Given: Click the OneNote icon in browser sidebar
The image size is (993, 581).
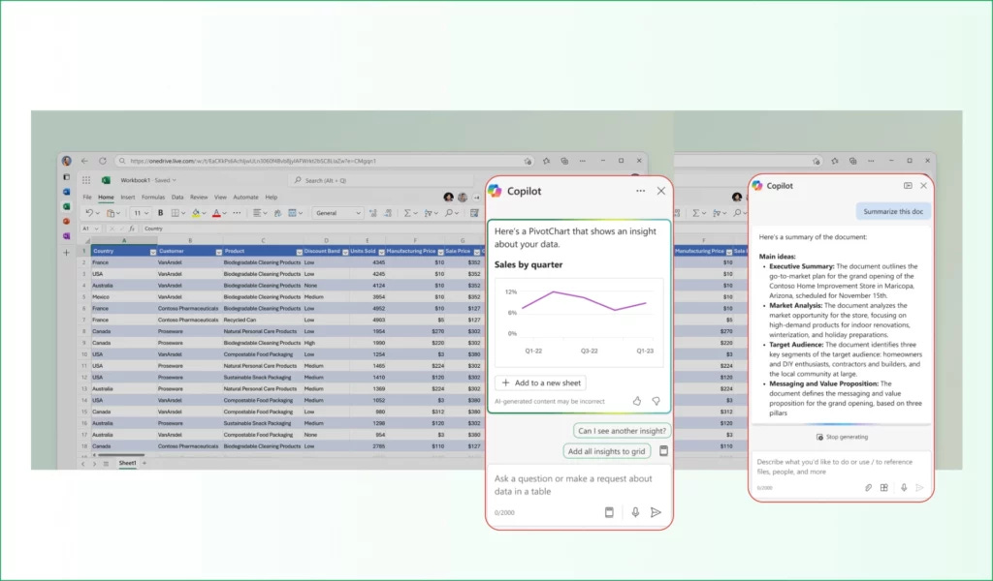Looking at the screenshot, I should coord(67,236).
